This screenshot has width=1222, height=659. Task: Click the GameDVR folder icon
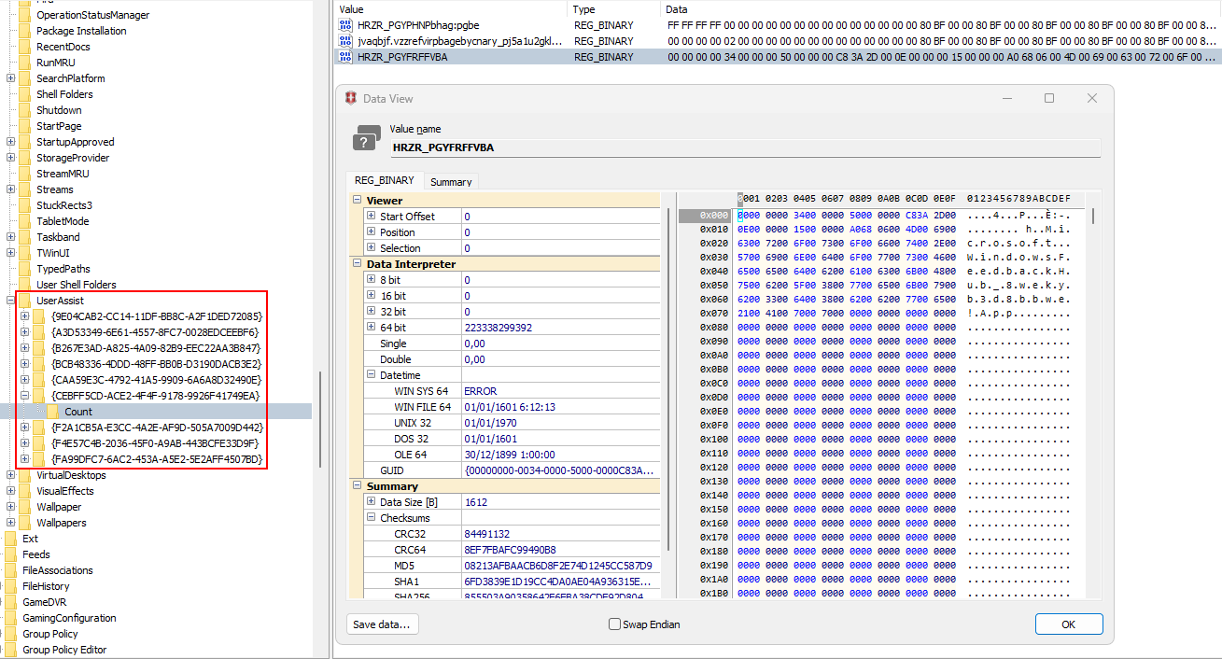[10, 602]
